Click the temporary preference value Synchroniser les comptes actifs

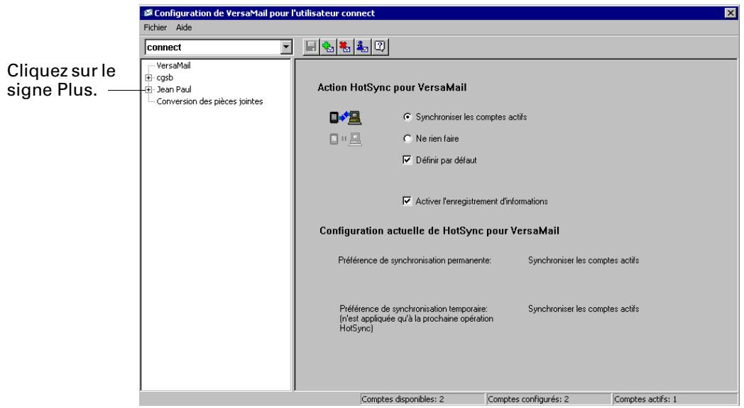pos(583,309)
